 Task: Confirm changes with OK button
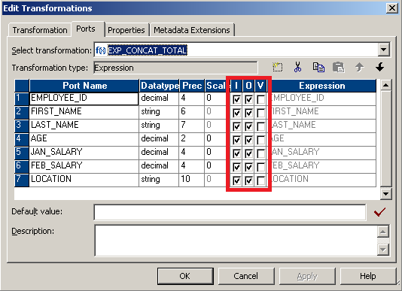tap(185, 276)
